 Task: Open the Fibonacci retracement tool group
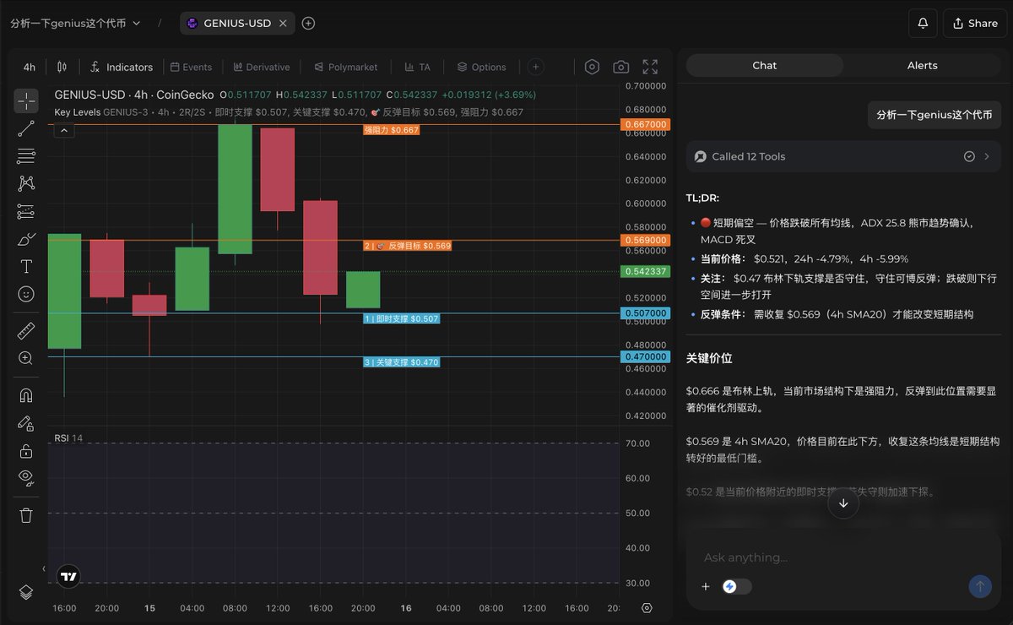(x=26, y=155)
